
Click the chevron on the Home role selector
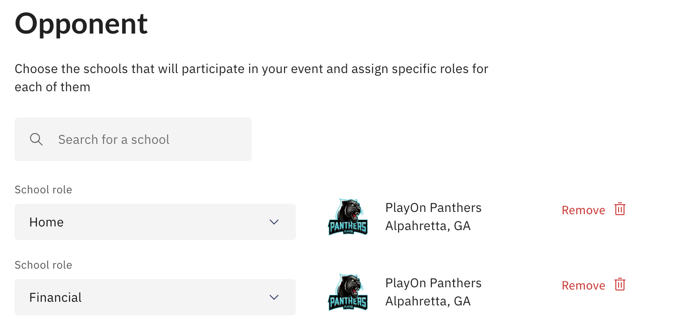[x=274, y=222]
